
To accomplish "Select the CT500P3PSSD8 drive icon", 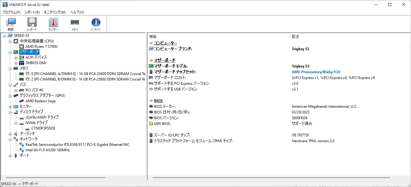I will click(27, 128).
